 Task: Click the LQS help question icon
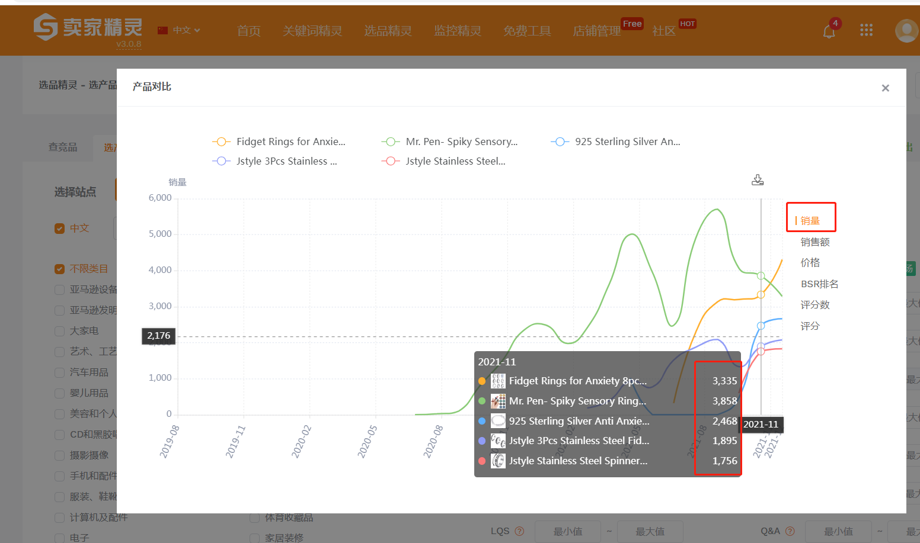(519, 531)
